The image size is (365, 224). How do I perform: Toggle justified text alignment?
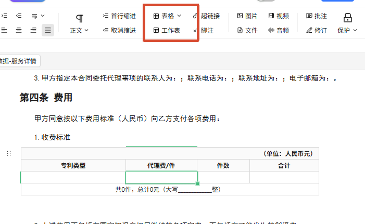pyautogui.click(x=48, y=30)
